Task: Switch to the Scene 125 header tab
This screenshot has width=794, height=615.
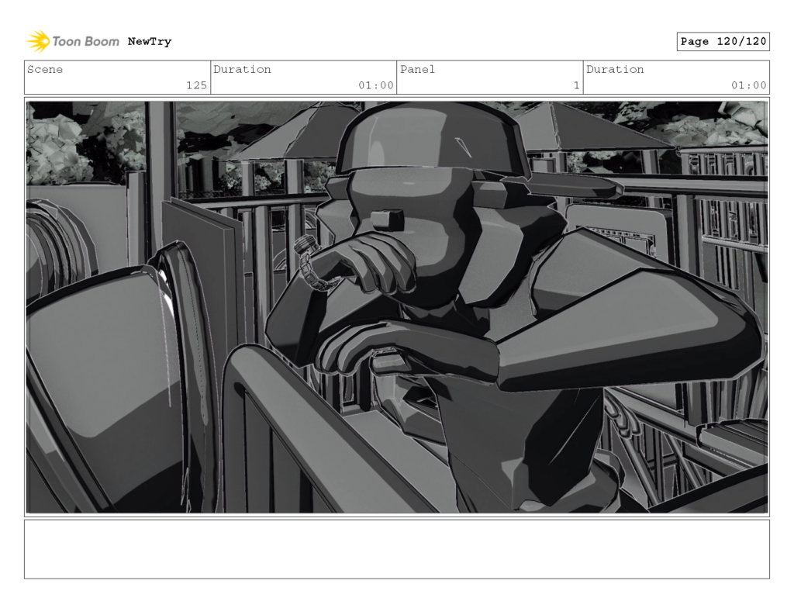Action: 116,77
